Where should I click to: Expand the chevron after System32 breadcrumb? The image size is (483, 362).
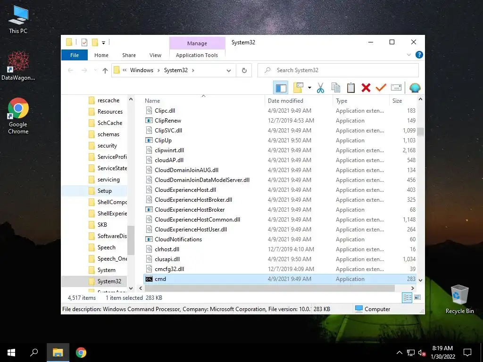tap(193, 70)
